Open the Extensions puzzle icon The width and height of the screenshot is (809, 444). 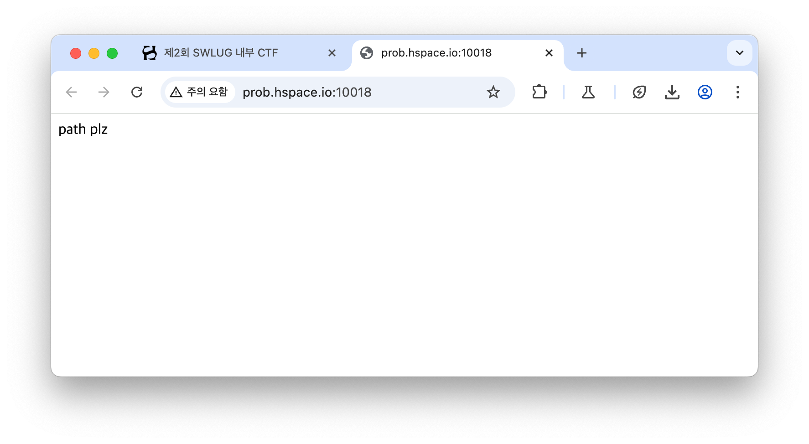tap(539, 92)
